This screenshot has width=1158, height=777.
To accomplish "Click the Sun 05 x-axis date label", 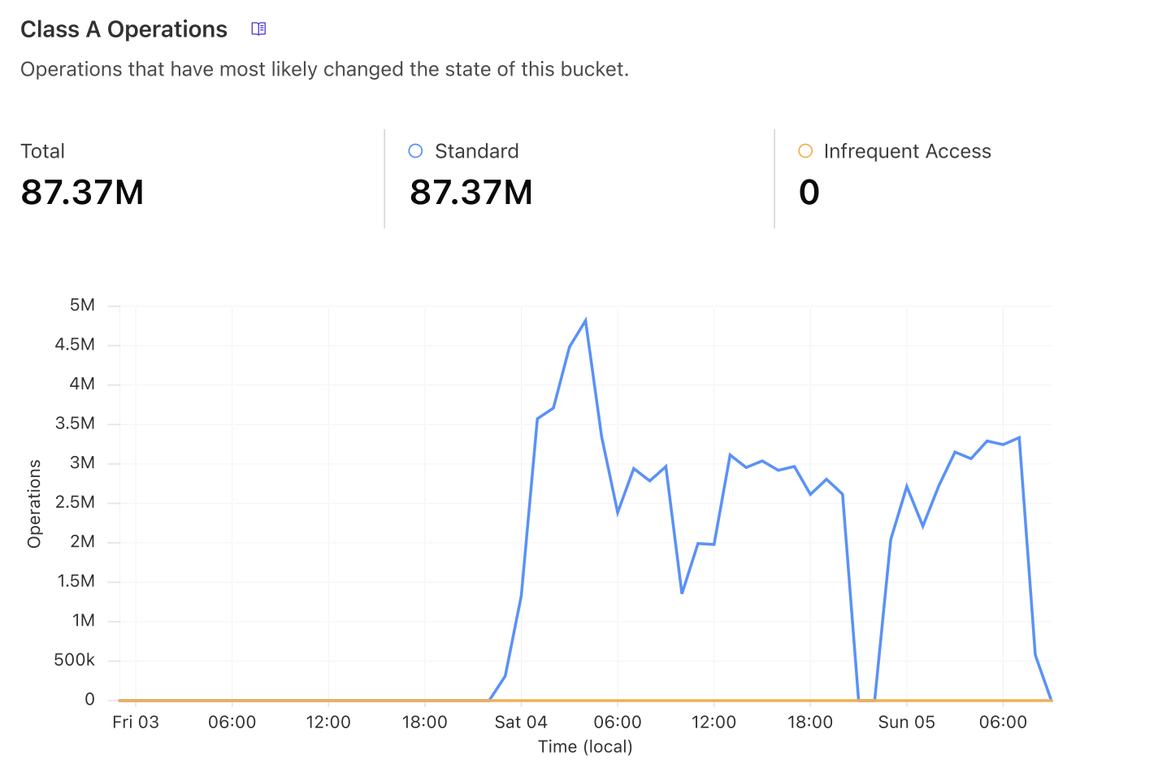I will point(906,722).
